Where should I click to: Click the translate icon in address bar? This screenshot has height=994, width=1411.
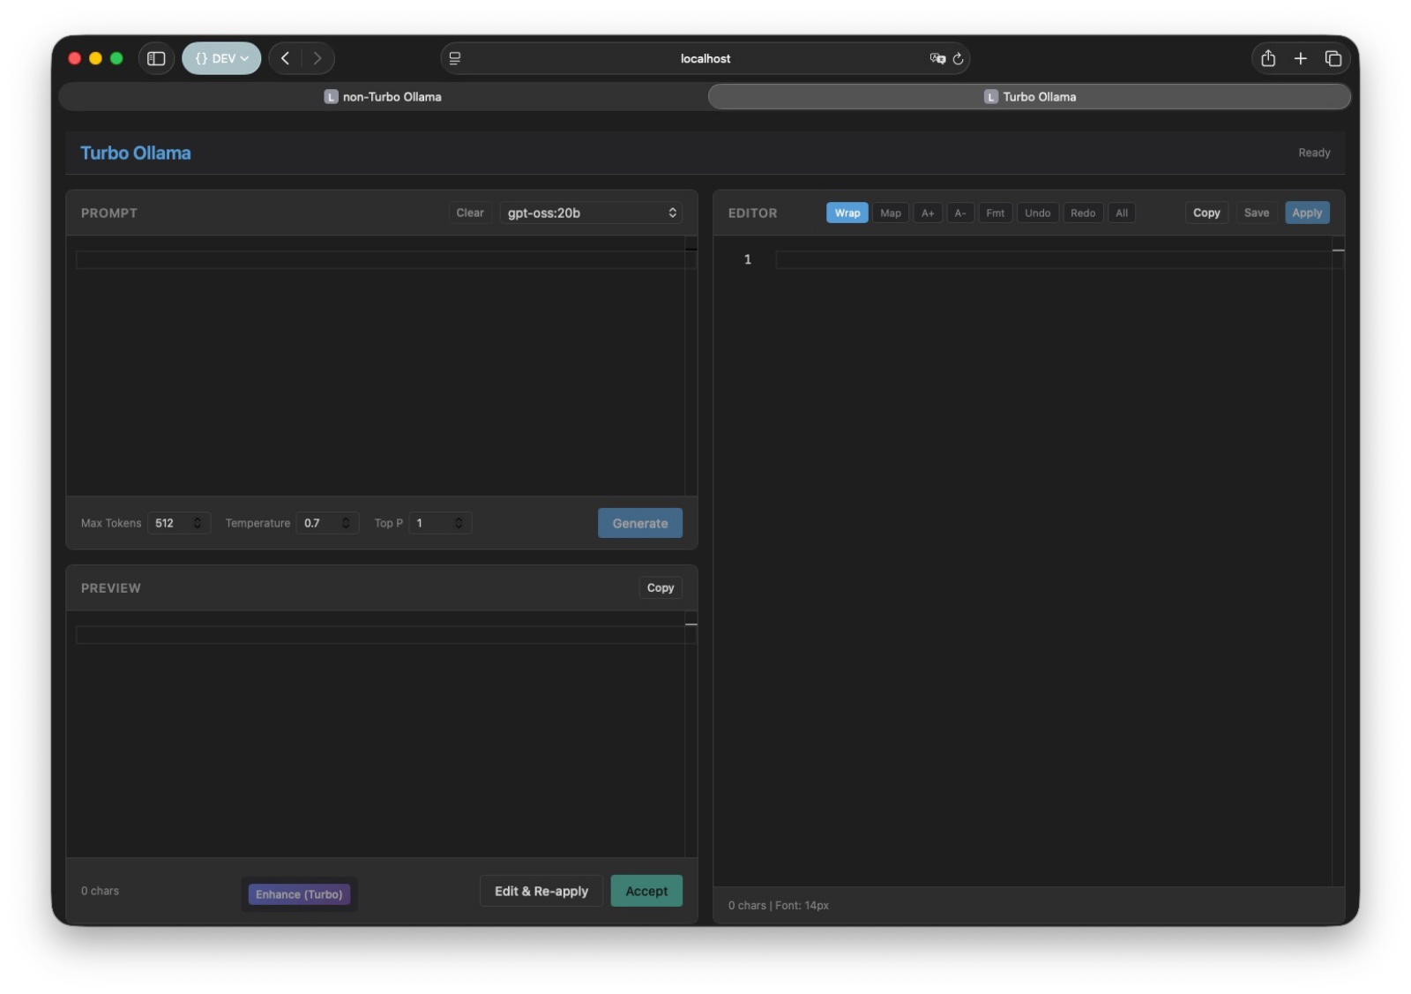(x=937, y=58)
